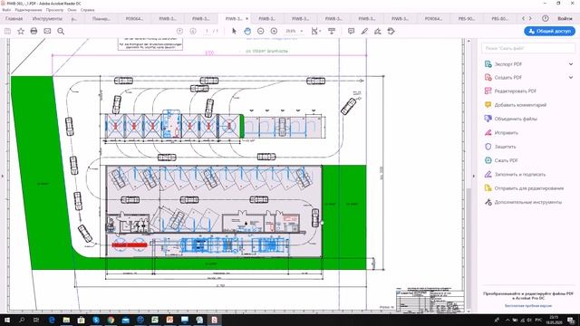Go to previous page arrow

(x=179, y=31)
